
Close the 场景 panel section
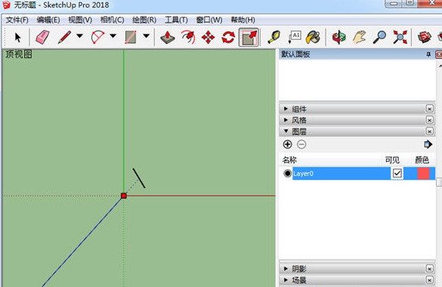(429, 280)
